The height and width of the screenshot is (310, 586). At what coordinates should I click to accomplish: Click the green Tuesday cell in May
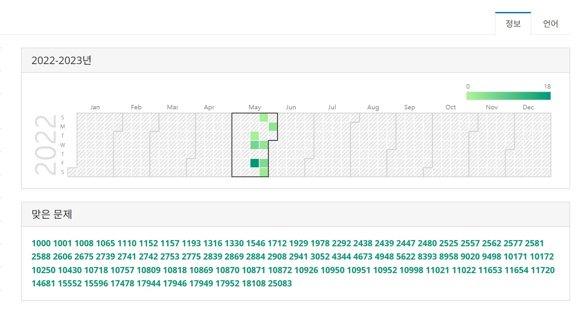pyautogui.click(x=255, y=136)
